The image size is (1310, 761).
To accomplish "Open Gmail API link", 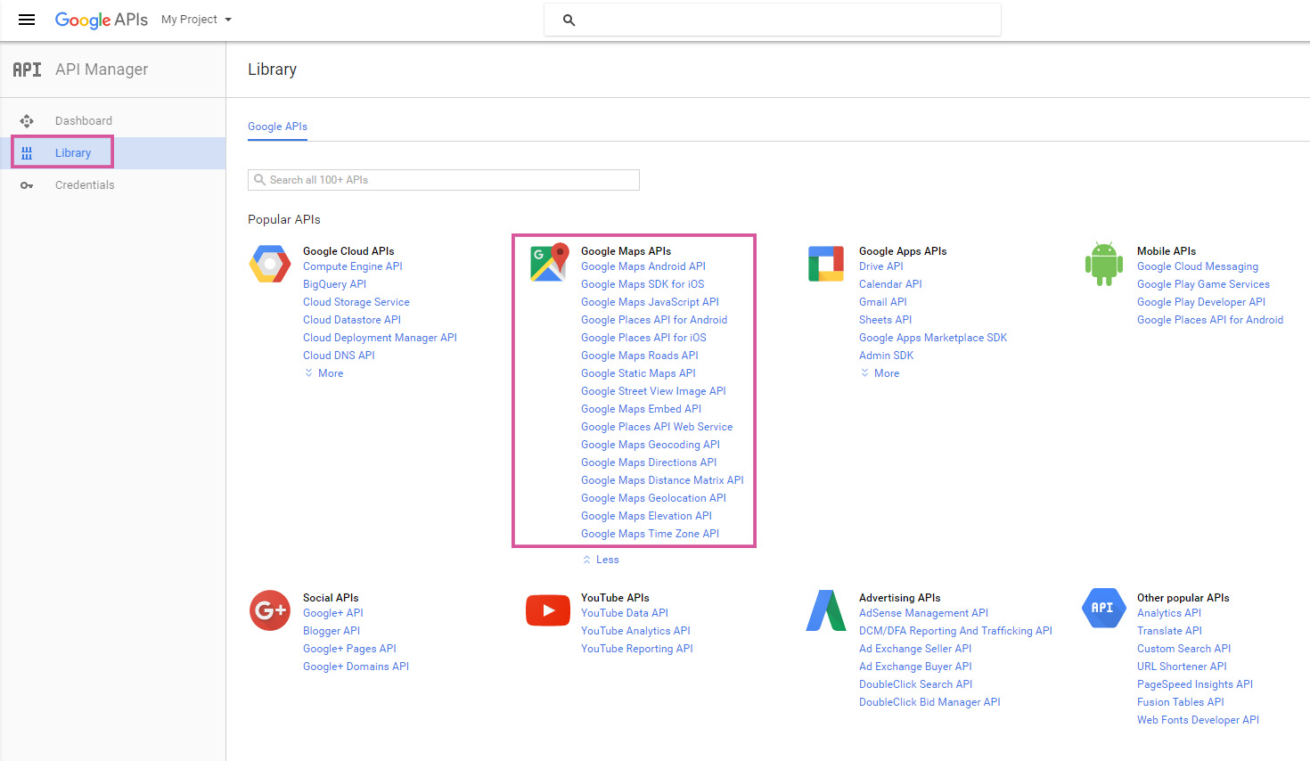I will (x=883, y=302).
